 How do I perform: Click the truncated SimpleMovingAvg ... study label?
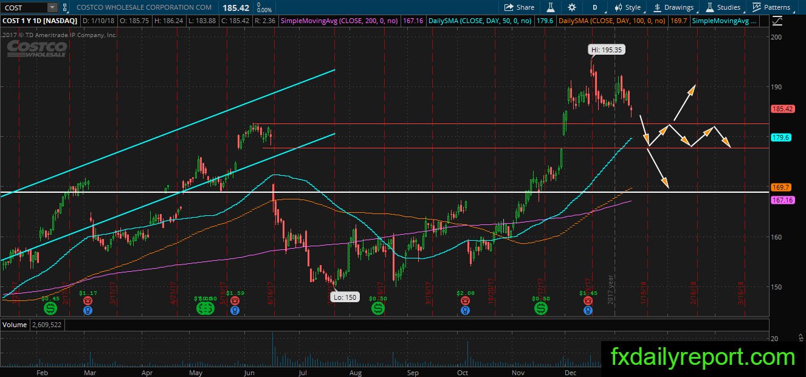[725, 21]
